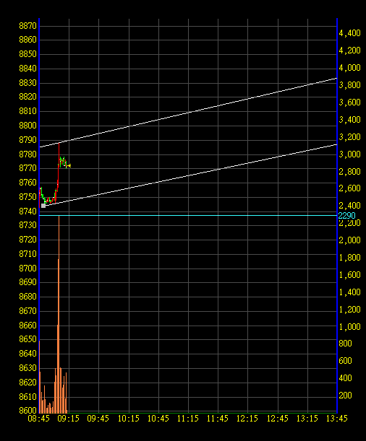Click the 8740 price axis label
This screenshot has height=441, width=366.
[28, 211]
